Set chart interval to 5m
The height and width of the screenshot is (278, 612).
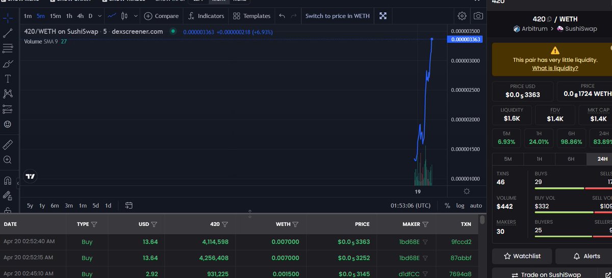[41, 16]
